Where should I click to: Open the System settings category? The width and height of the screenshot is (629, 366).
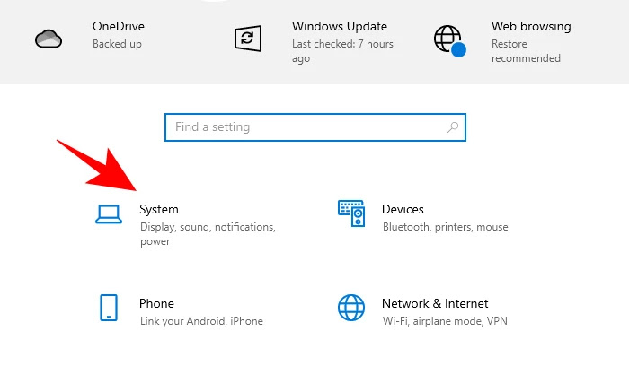point(159,209)
